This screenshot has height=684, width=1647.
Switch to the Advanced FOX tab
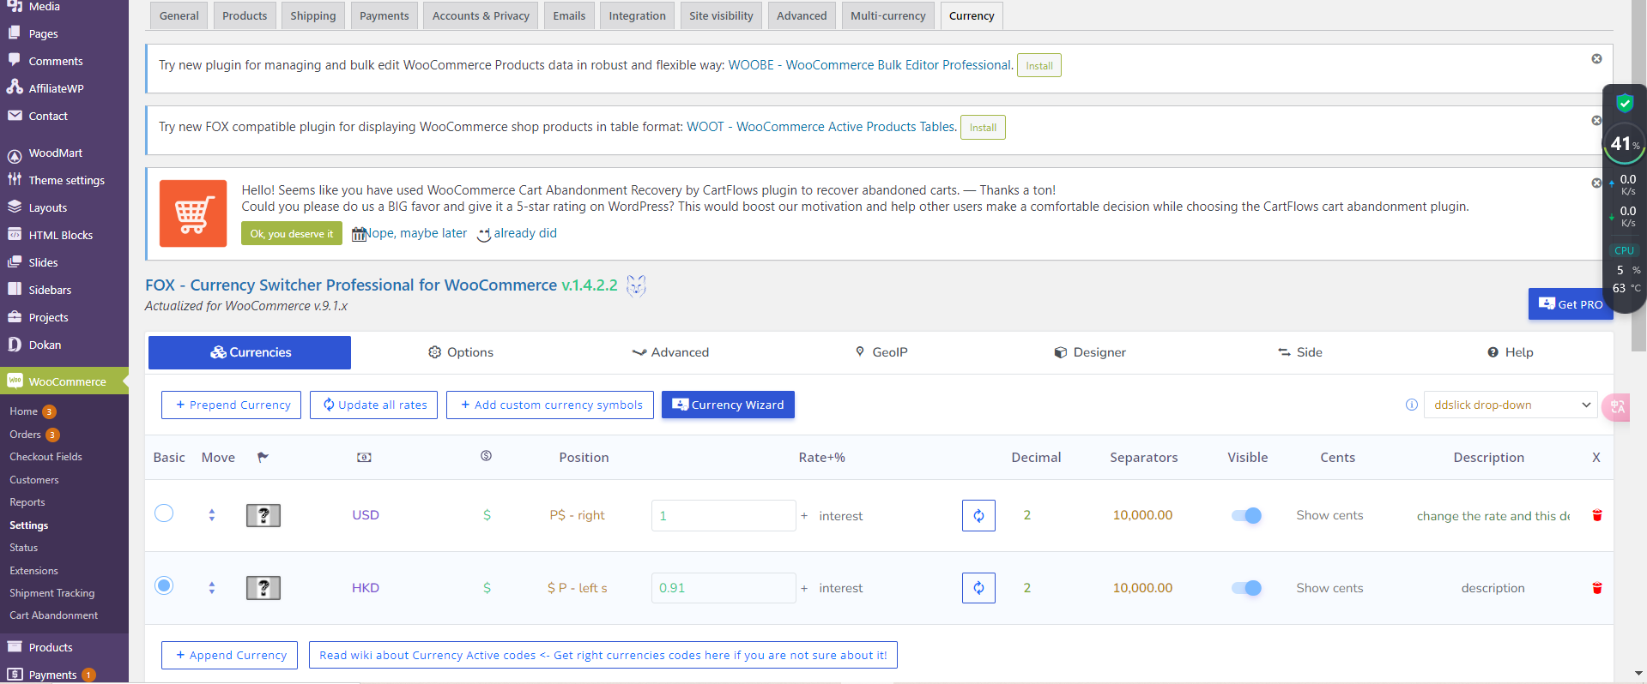pos(670,352)
